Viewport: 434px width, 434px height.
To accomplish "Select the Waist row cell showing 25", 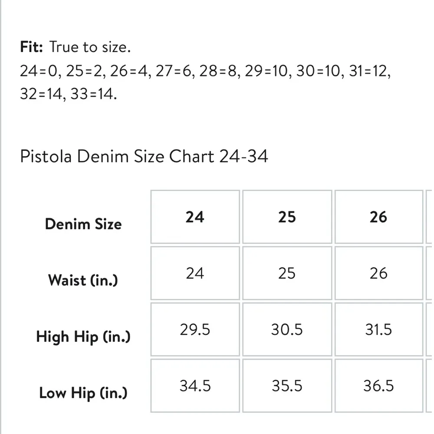I will tap(287, 273).
